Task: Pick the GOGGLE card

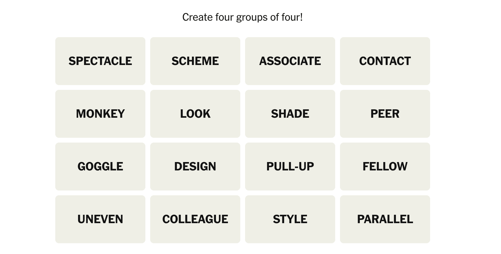Action: pyautogui.click(x=100, y=167)
